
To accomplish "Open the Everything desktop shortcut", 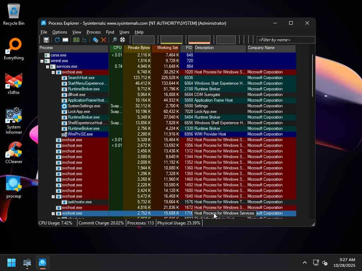I will (14, 49).
